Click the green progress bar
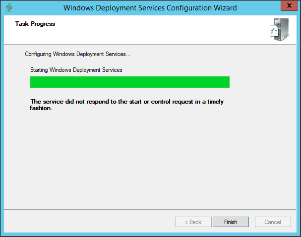This screenshot has width=301, height=237. pyautogui.click(x=130, y=82)
